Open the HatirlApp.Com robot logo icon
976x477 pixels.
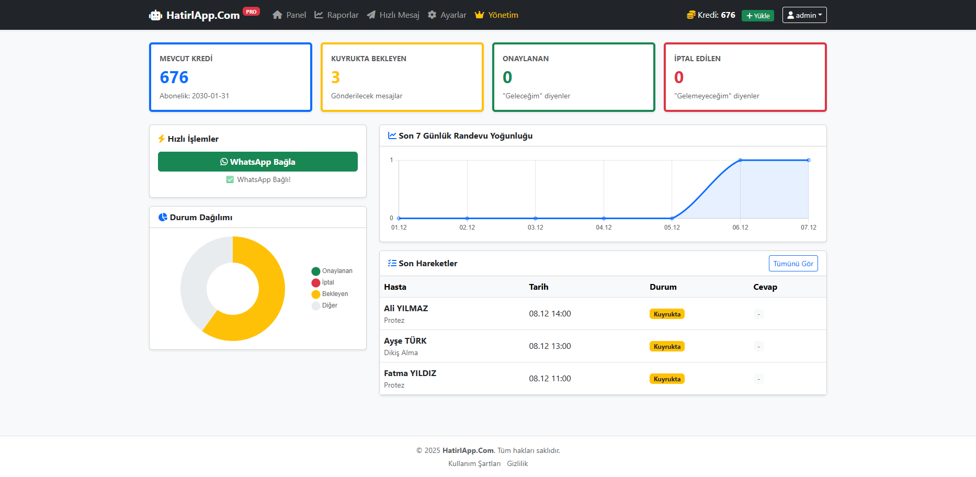coord(156,15)
